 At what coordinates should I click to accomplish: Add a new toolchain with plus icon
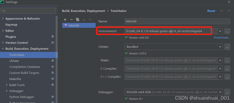tap(65, 20)
